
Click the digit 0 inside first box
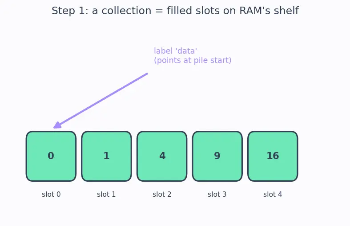(x=51, y=156)
